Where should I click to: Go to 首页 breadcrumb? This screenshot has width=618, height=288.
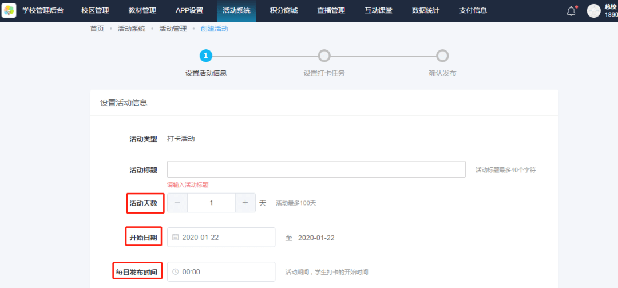pyautogui.click(x=97, y=29)
